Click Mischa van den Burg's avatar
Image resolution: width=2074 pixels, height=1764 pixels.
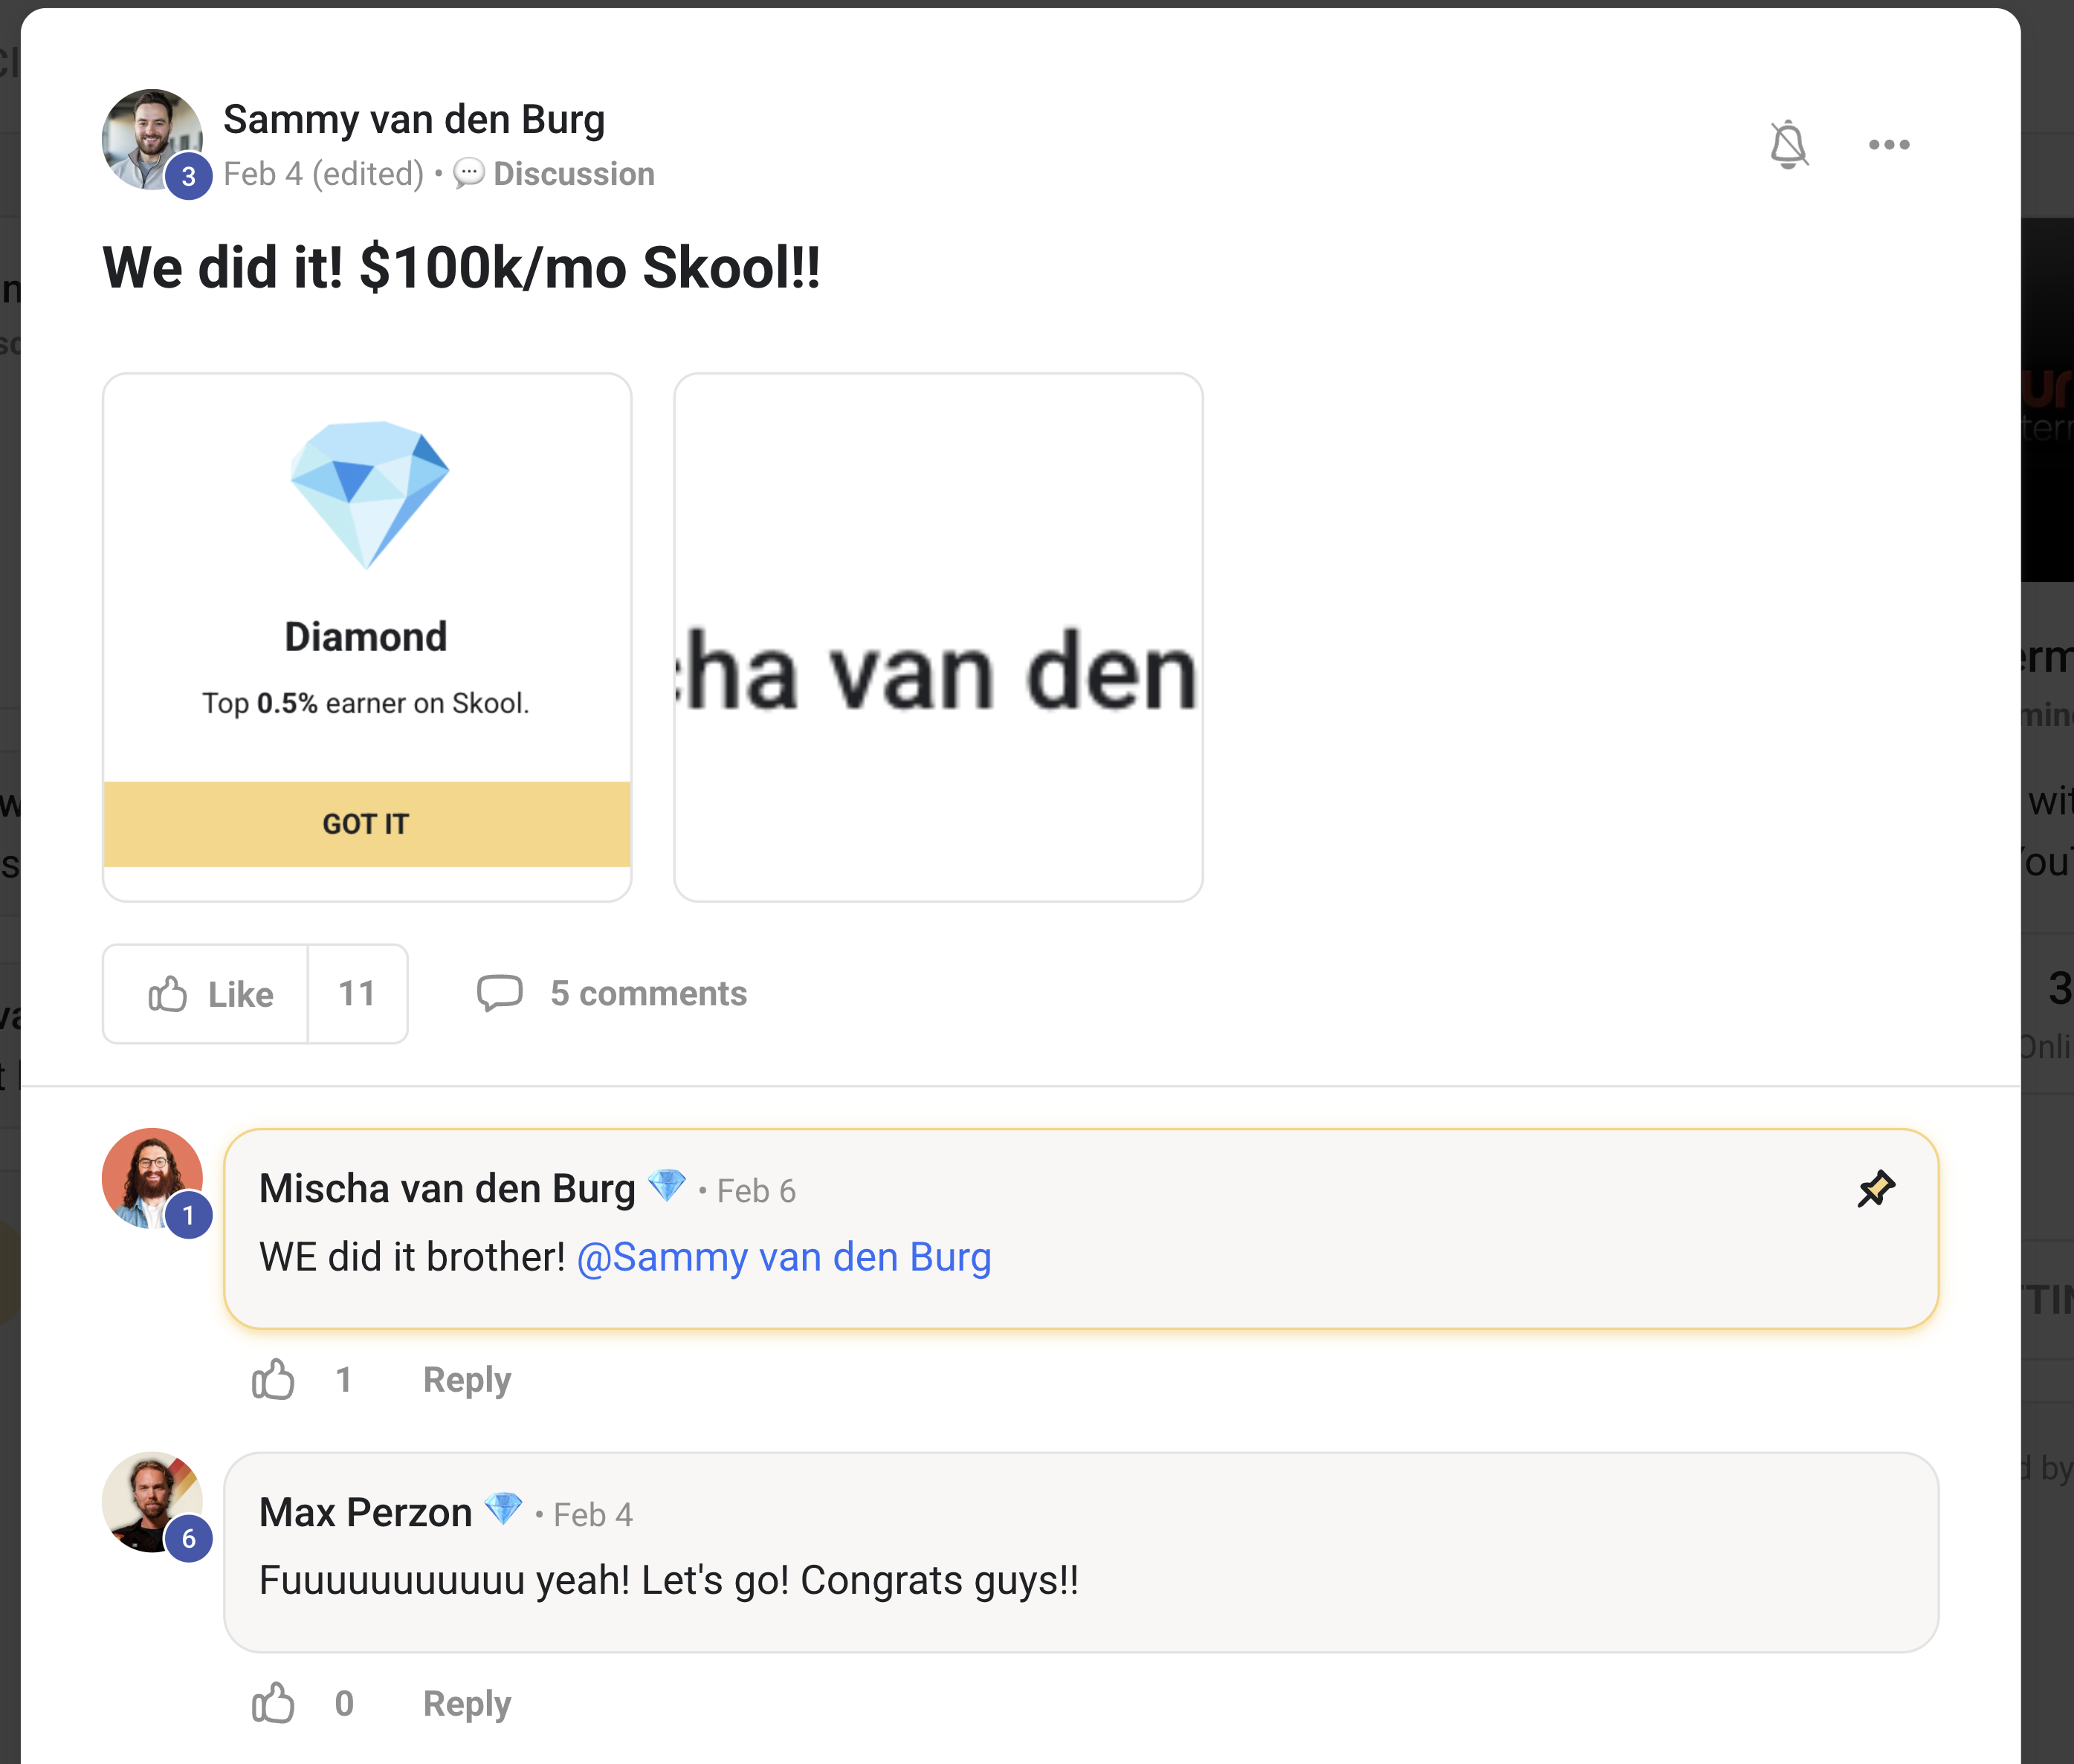[x=152, y=1179]
